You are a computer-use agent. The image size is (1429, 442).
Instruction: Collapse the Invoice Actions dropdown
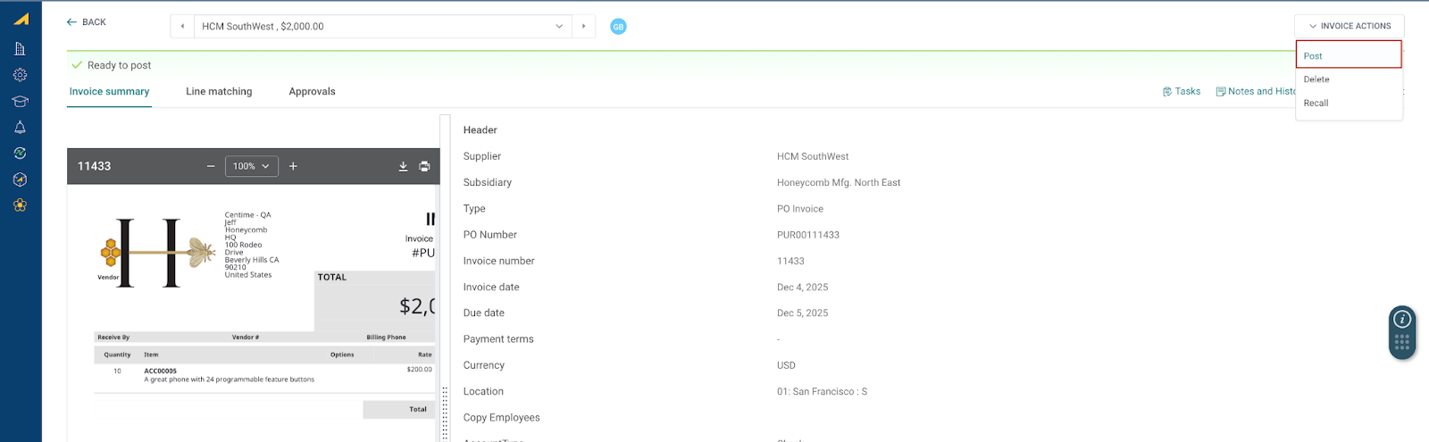[x=1349, y=26]
